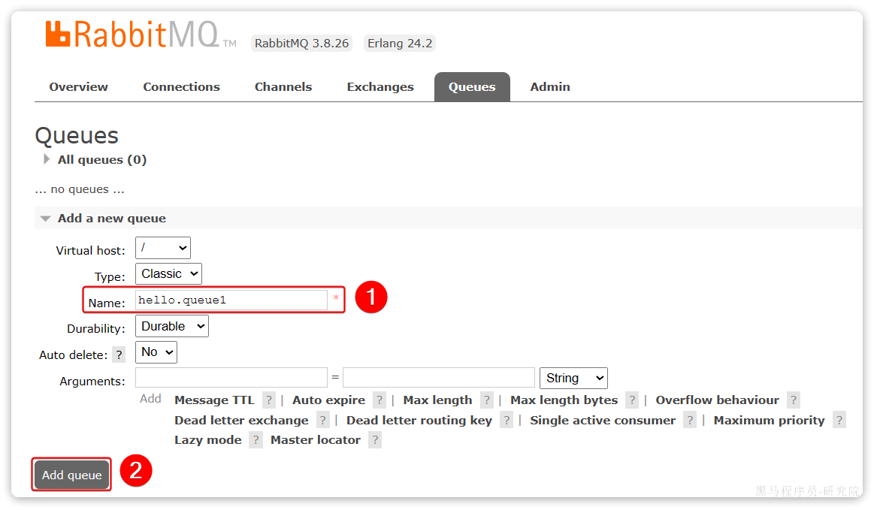Viewport: 874px width, 510px height.
Task: Open the Virtual host dropdown
Action: (x=163, y=248)
